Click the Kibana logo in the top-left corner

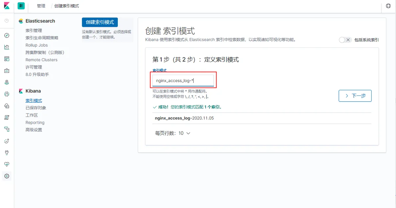7,6
